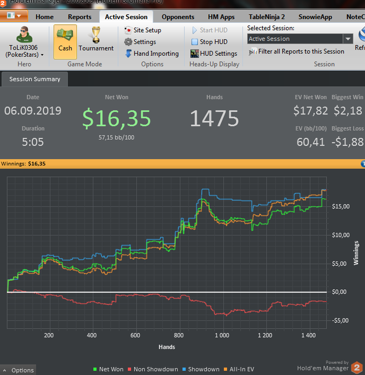This screenshot has width=365, height=375.
Task: Select the Session Summary tab
Action: (35, 79)
